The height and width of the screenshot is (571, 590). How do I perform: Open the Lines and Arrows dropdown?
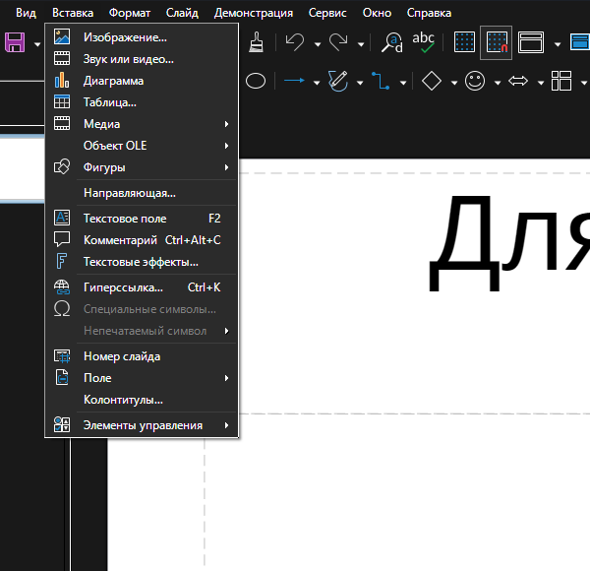pyautogui.click(x=317, y=83)
